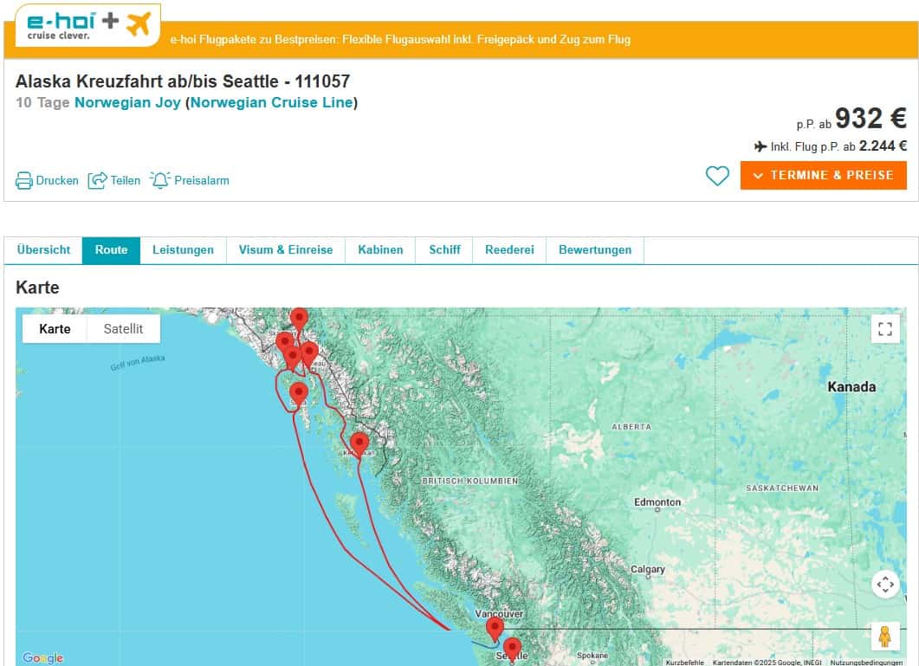Click the e-hoi cruise clever logo
This screenshot has width=919, height=666.
[x=87, y=24]
